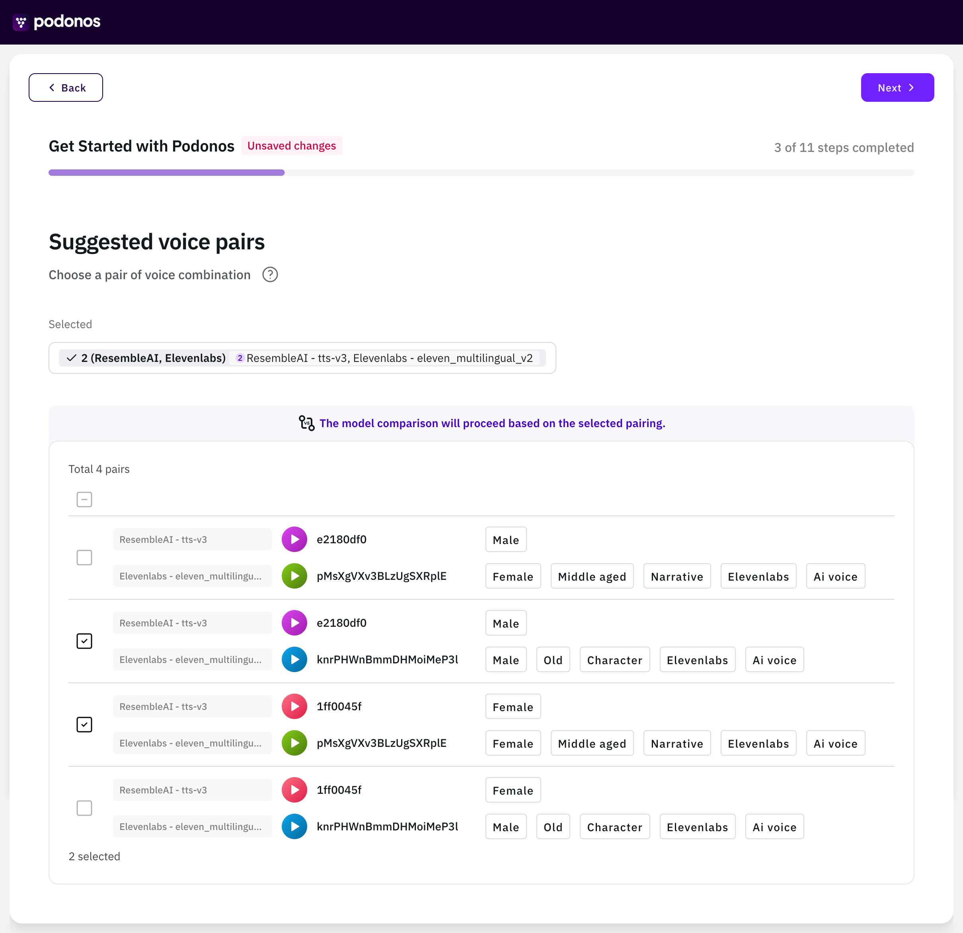The height and width of the screenshot is (933, 963).
Task: Play e2180df0 voice in second pair
Action: coord(294,623)
